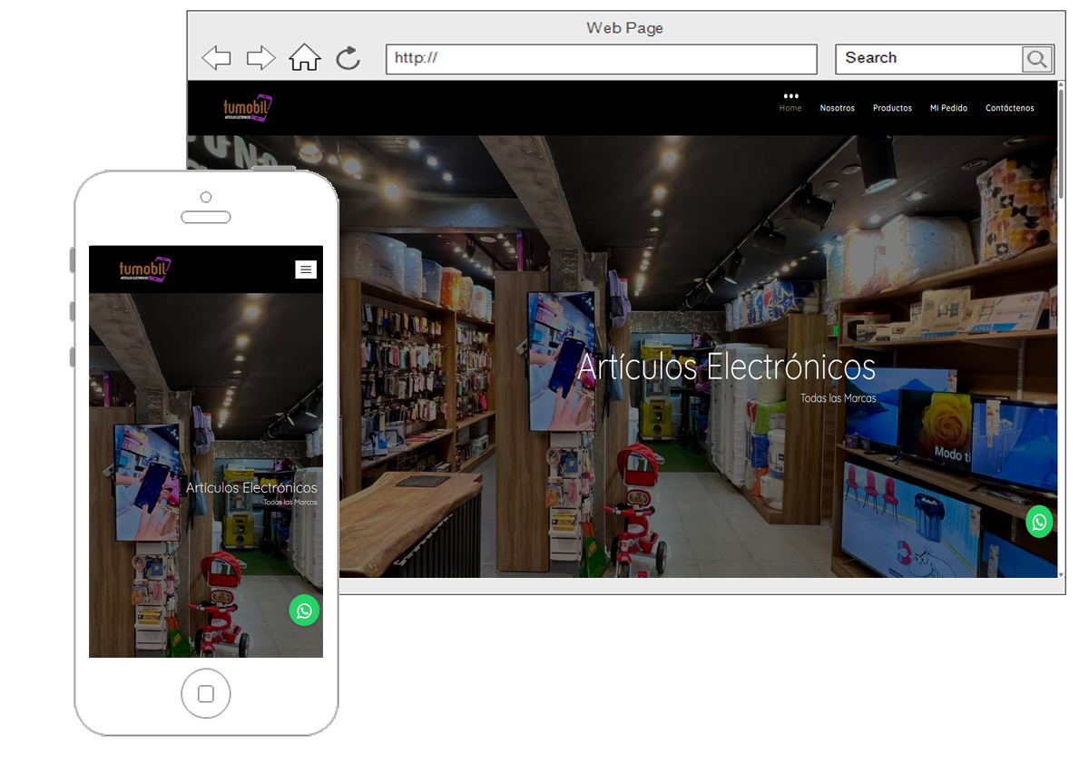Click the browser back arrow
Screen dimensions: 1079x763
coord(216,59)
